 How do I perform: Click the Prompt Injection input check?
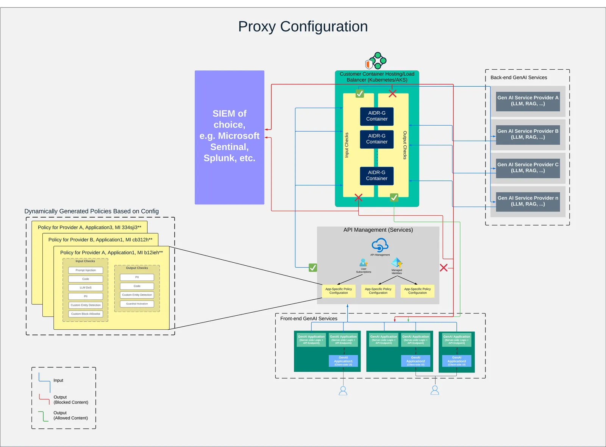86,270
